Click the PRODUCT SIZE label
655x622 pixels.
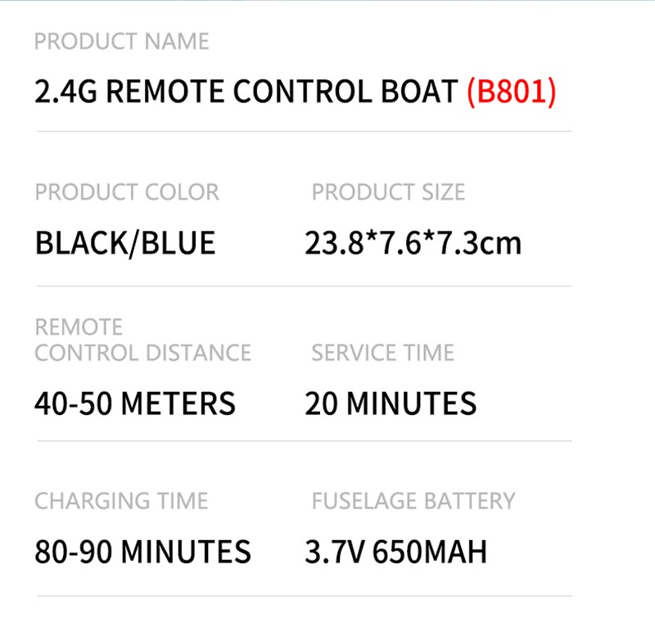(388, 192)
